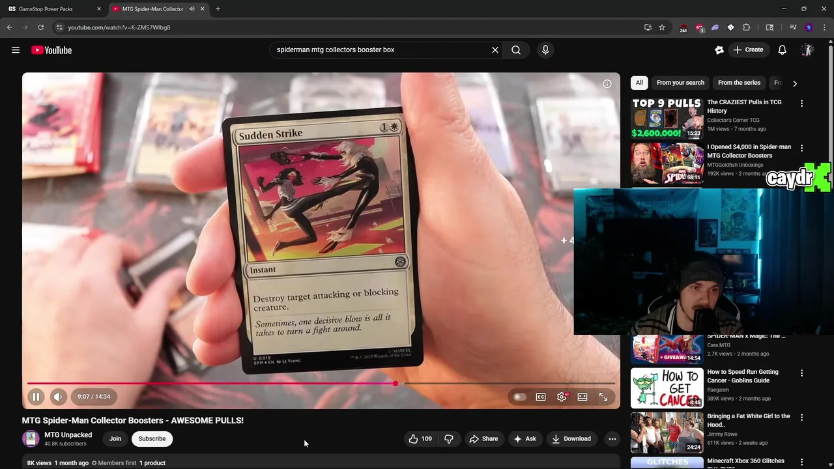Select From your search chip
834x469 pixels.
tap(680, 83)
